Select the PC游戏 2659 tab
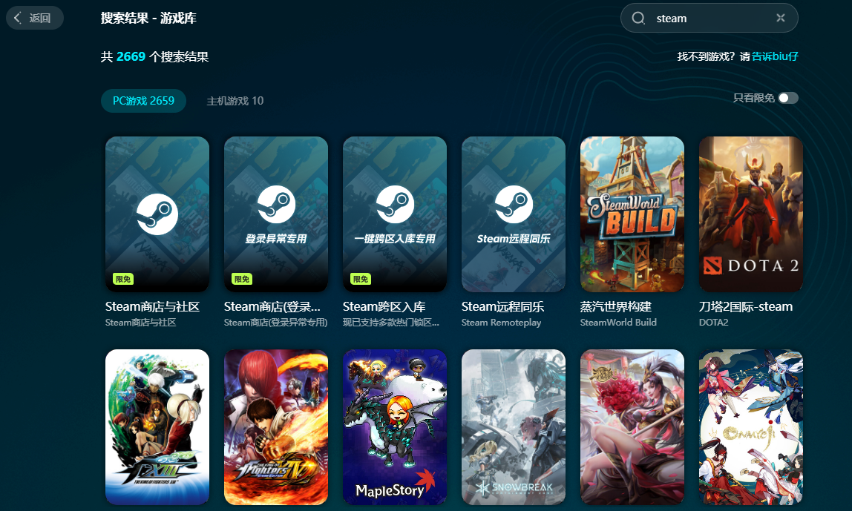Image resolution: width=852 pixels, height=511 pixels. click(x=143, y=101)
